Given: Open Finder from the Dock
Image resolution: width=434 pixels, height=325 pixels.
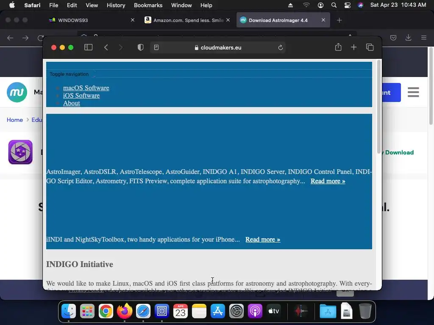Looking at the screenshot, I should 68,311.
